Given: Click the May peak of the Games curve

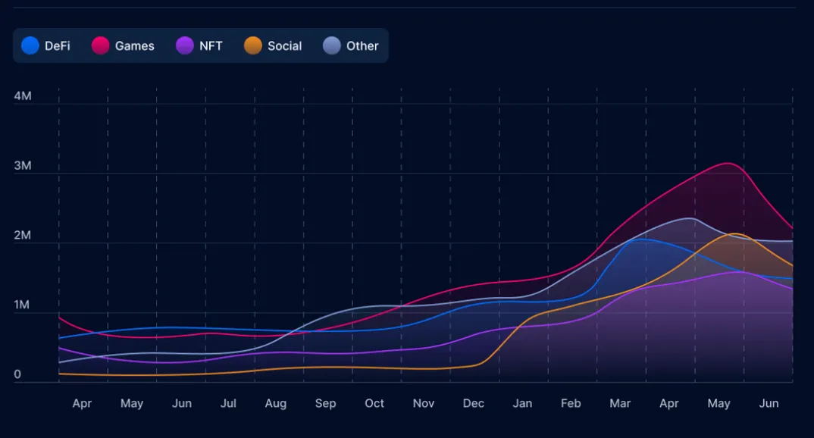Looking at the screenshot, I should [725, 163].
